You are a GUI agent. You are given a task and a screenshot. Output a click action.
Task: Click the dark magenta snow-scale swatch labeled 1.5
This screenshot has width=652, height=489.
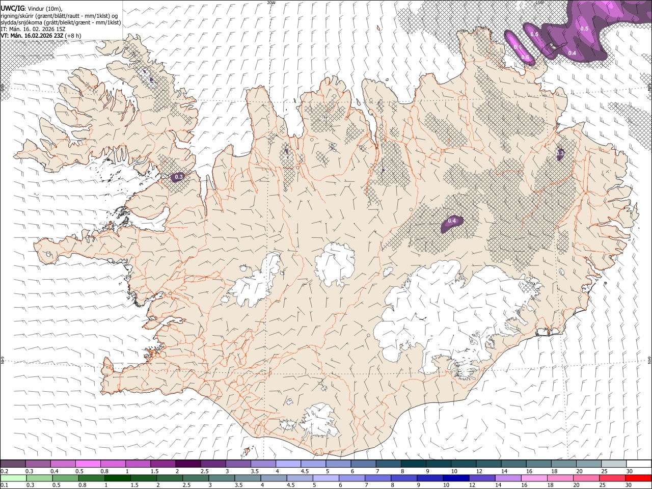[163, 464]
